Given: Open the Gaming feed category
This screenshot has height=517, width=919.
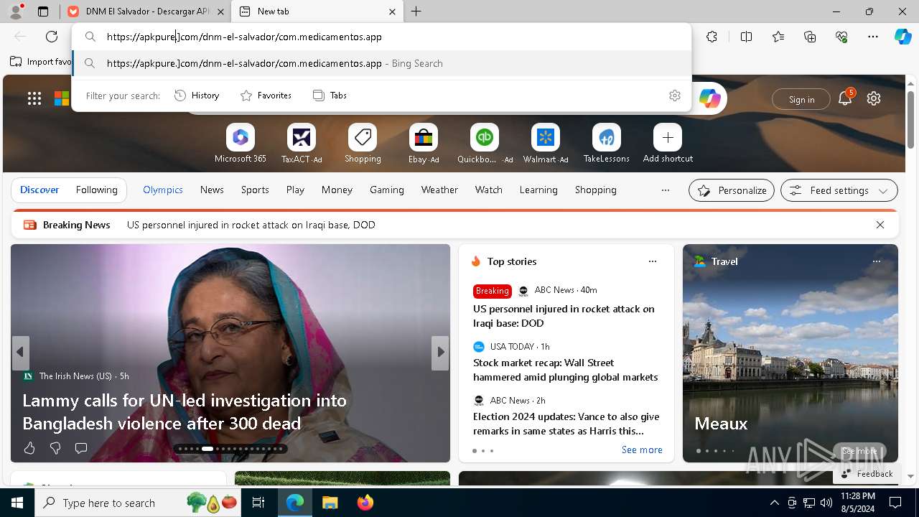Looking at the screenshot, I should pos(387,190).
